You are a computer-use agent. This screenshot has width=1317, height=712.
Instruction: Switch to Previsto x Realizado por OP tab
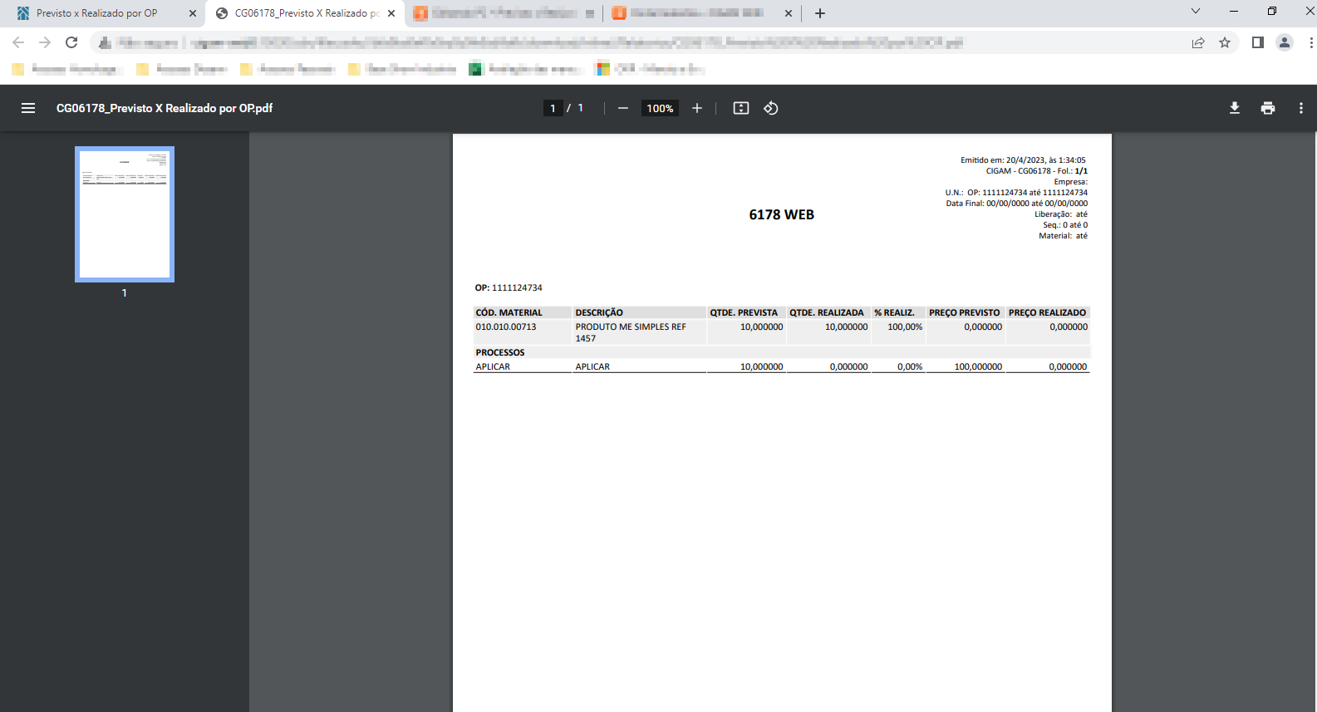coord(97,13)
